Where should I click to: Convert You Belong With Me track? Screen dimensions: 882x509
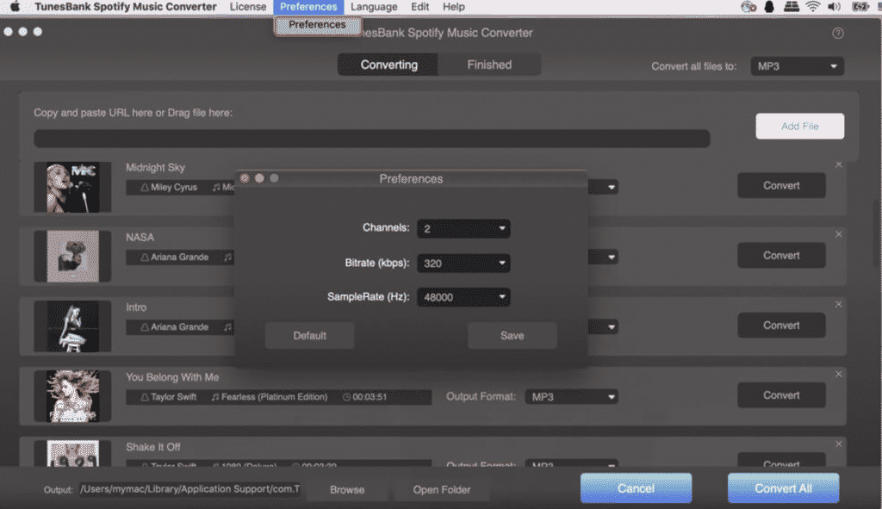(781, 395)
